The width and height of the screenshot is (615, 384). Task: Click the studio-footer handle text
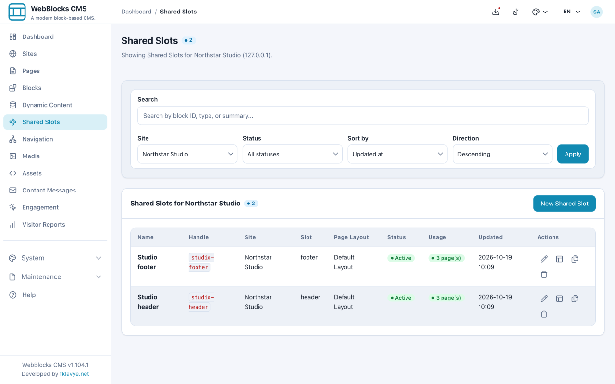click(202, 263)
